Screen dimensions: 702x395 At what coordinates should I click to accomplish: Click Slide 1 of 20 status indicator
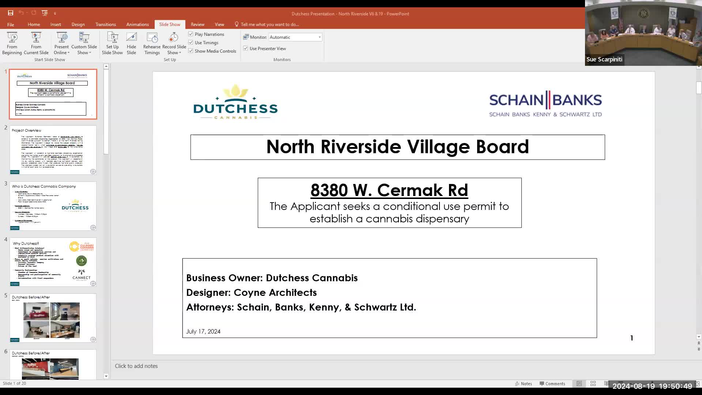14,383
